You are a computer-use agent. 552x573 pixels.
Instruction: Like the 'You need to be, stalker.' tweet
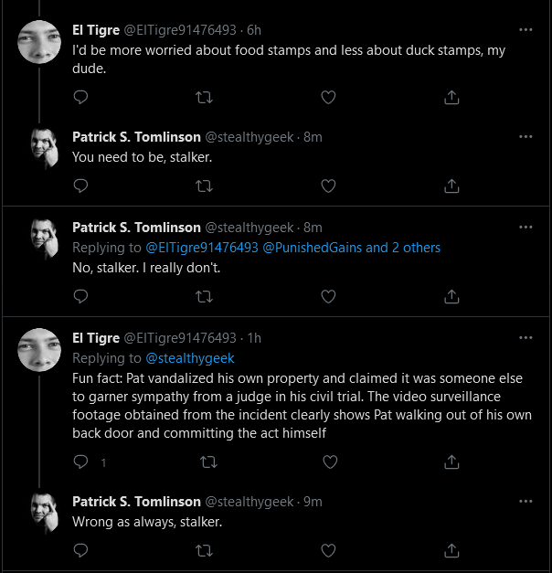pos(328,186)
